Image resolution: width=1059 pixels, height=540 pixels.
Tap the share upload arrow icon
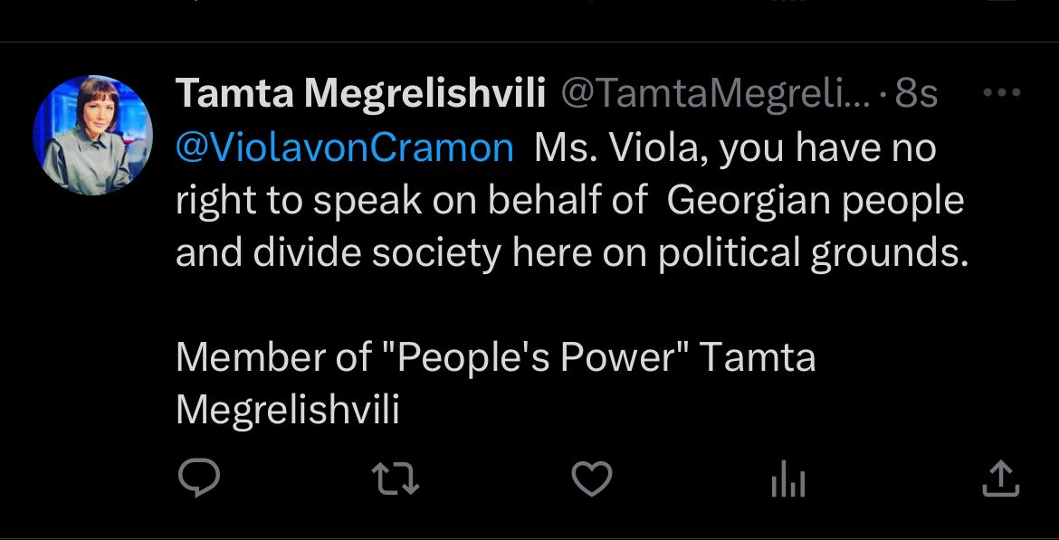pos(1000,478)
